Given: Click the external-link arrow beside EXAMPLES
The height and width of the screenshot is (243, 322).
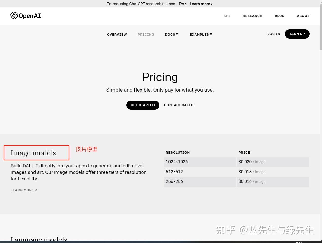Looking at the screenshot, I should (x=211, y=34).
